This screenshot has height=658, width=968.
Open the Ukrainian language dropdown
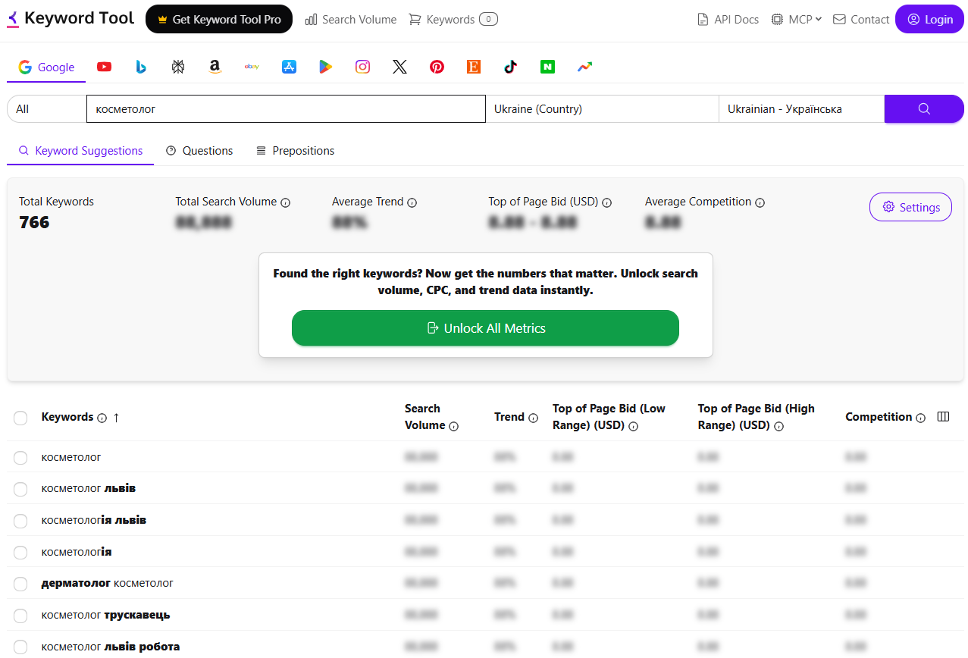[801, 108]
